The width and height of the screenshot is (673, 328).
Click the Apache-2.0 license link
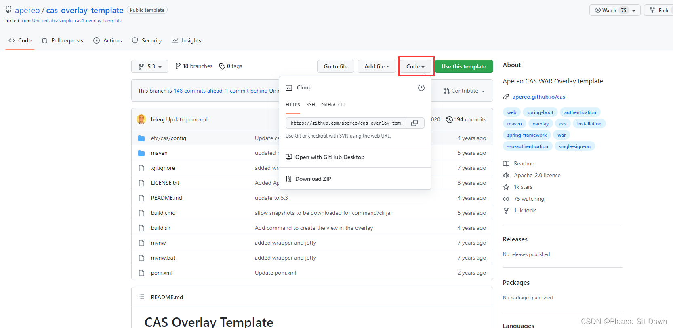[537, 176]
